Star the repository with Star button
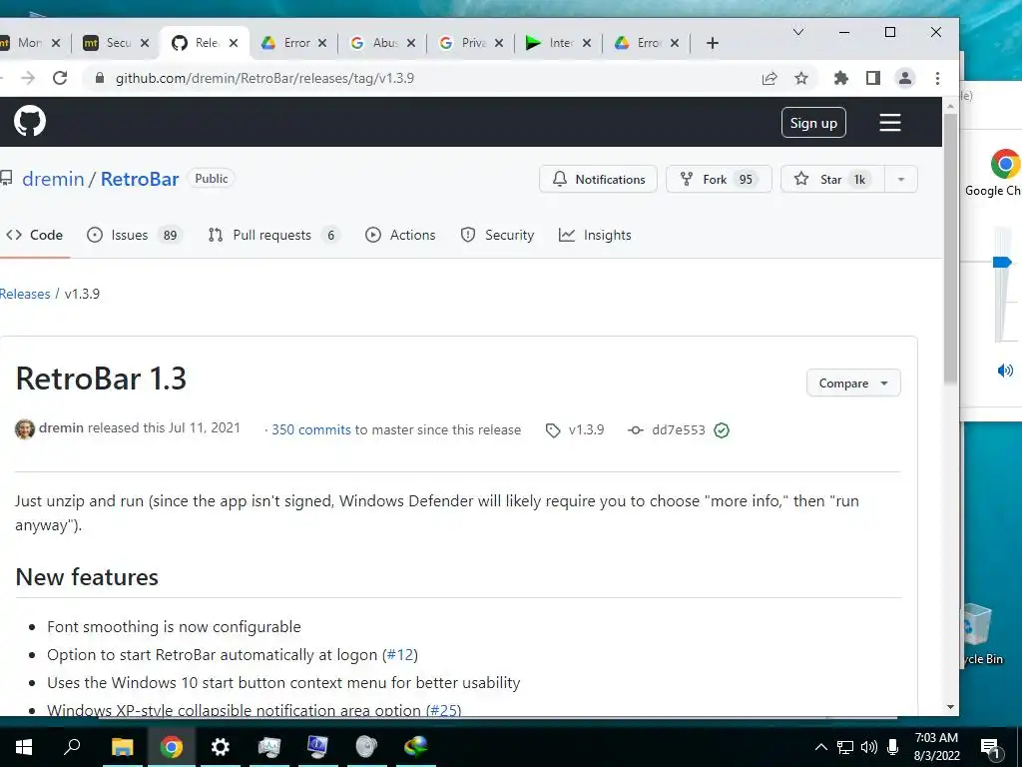The image size is (1022, 767). pos(832,180)
